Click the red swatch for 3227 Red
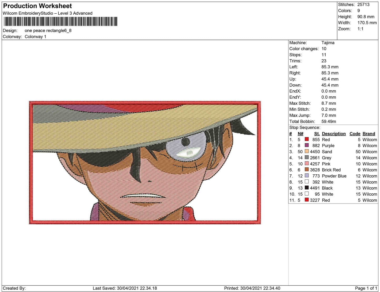Viewport: 380px width, 292px height. 307,200
